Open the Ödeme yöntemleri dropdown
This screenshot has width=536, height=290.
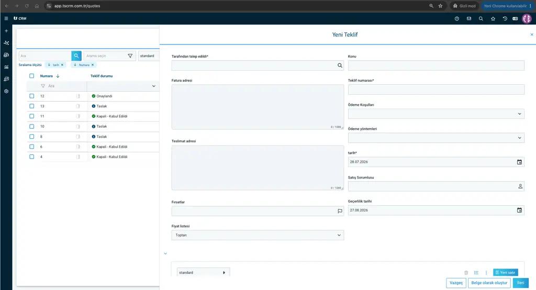click(436, 138)
